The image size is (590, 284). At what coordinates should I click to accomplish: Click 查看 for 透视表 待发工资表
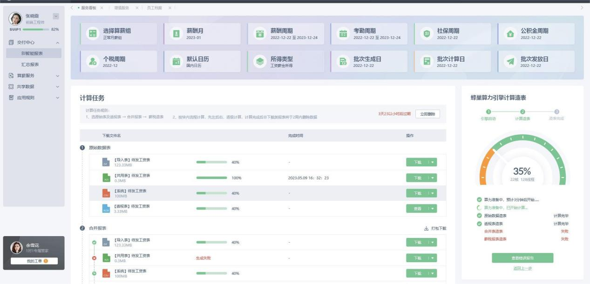(417, 209)
